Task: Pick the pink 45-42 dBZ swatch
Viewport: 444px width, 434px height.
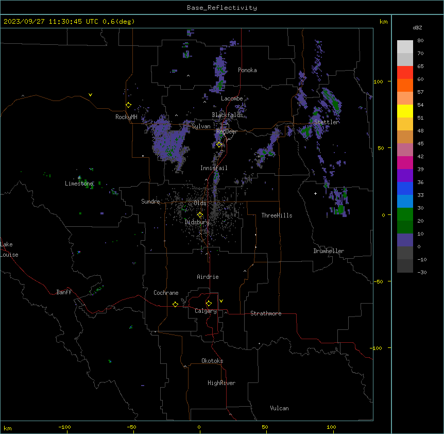Action: coord(405,150)
